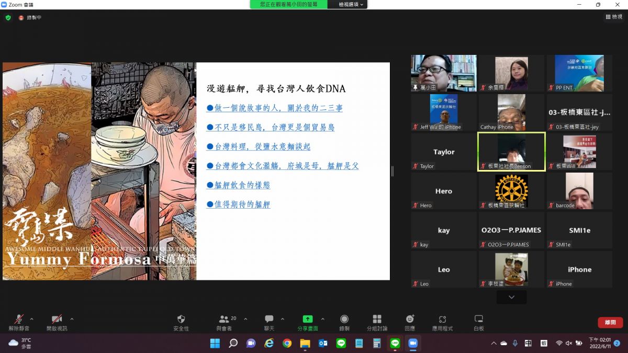Open the 白板 whiteboard

click(478, 323)
